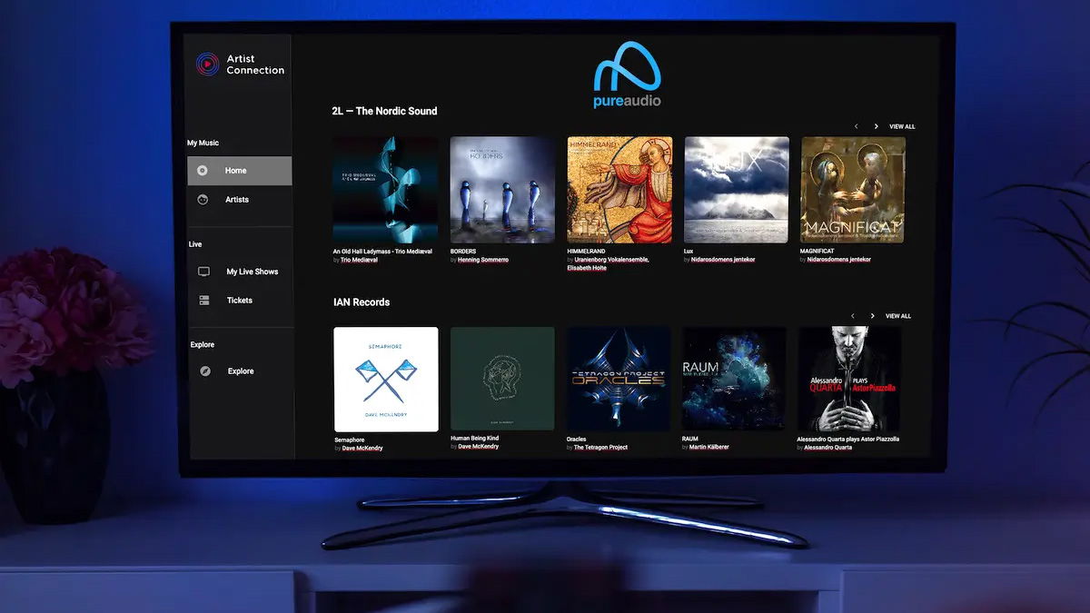This screenshot has width=1090, height=613.
Task: Show previous albums in IAN Records row
Action: tap(852, 316)
